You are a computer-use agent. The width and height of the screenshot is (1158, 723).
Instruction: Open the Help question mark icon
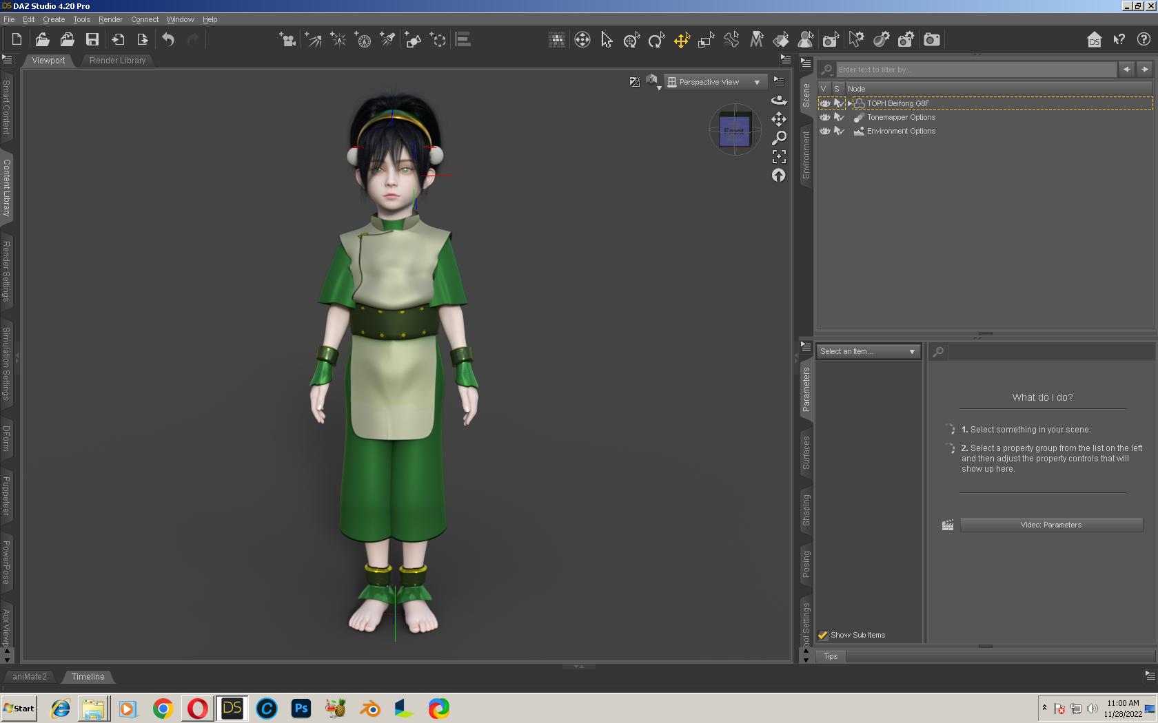pyautogui.click(x=1144, y=39)
